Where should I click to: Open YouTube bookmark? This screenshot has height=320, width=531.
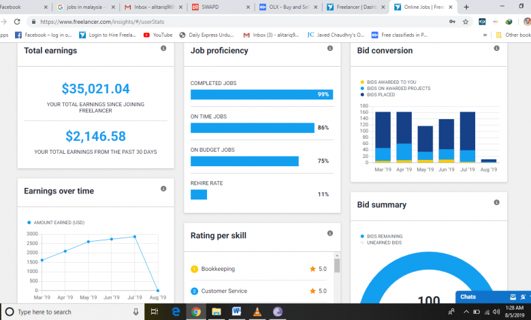coord(158,35)
